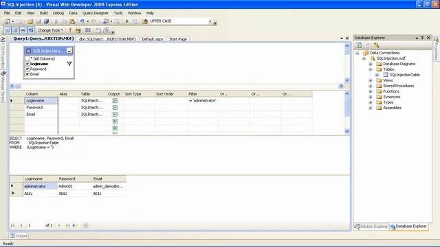440x247 pixels.
Task: Toggle Output checkbox for Password grid row
Action: [115, 108]
